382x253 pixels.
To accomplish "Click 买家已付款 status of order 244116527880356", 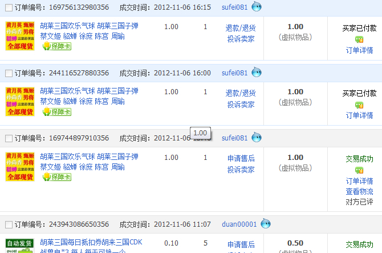I will pos(359,94).
